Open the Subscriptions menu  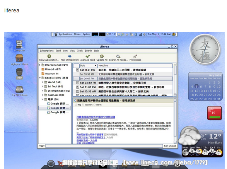point(47,51)
